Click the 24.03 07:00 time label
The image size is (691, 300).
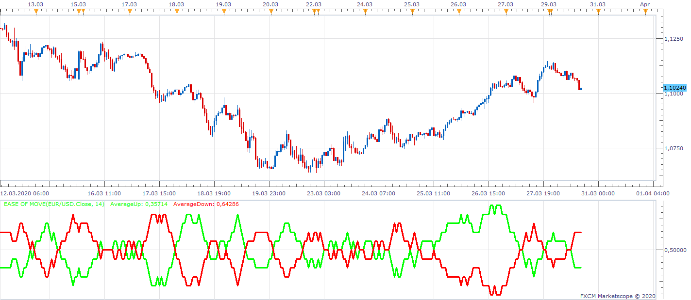click(380, 193)
